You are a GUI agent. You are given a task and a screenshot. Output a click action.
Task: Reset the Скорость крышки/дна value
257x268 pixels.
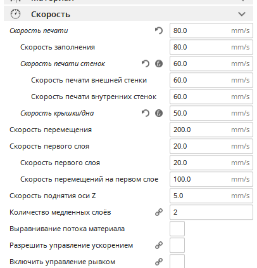point(146,113)
